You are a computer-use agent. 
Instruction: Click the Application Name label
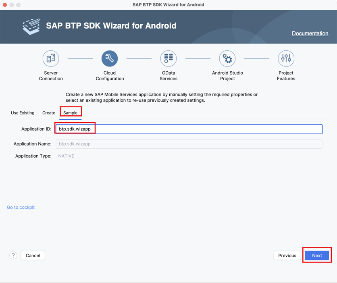click(33, 144)
